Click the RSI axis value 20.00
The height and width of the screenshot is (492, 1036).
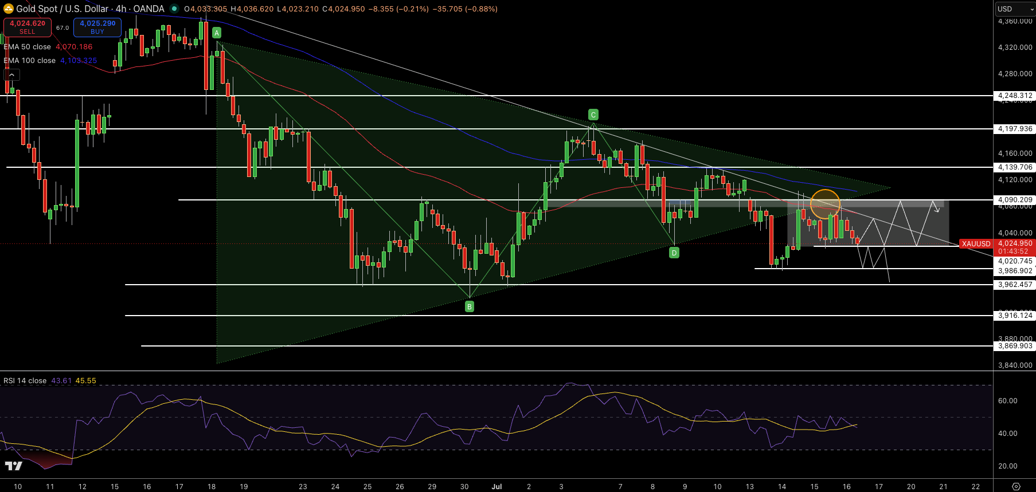tap(1007, 466)
